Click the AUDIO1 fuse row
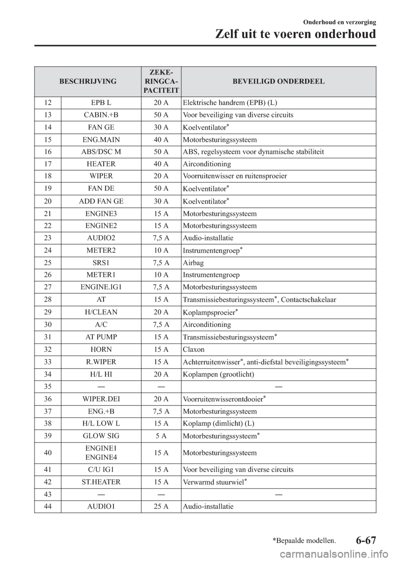 [101, 506]
